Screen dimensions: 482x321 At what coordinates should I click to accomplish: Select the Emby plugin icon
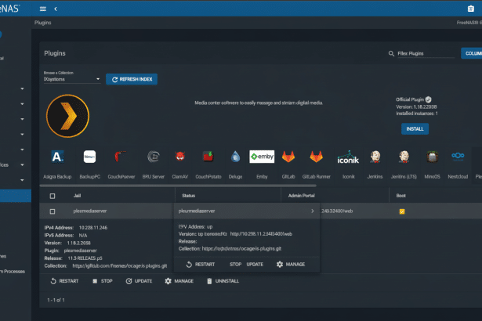[x=262, y=157]
